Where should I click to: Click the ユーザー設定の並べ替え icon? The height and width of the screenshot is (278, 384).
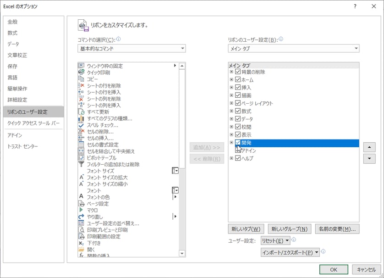tap(81, 223)
